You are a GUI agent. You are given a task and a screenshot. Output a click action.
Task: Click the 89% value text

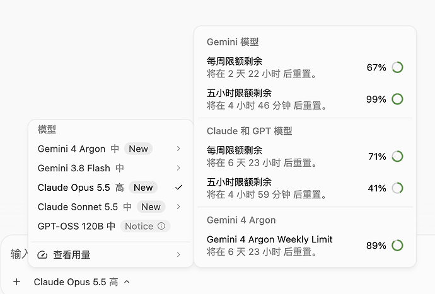tap(376, 246)
